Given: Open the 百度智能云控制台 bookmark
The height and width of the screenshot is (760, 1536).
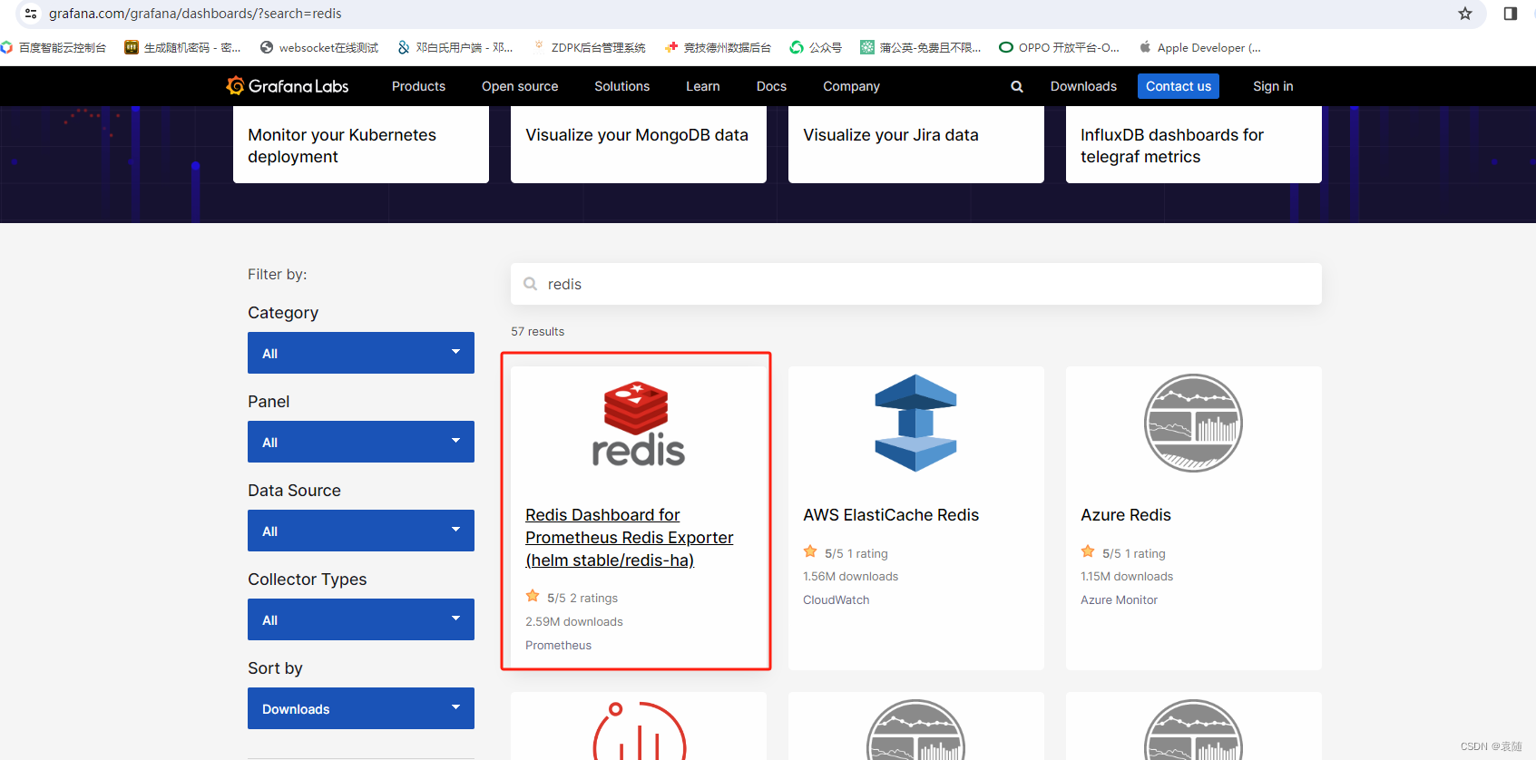Looking at the screenshot, I should click(54, 47).
